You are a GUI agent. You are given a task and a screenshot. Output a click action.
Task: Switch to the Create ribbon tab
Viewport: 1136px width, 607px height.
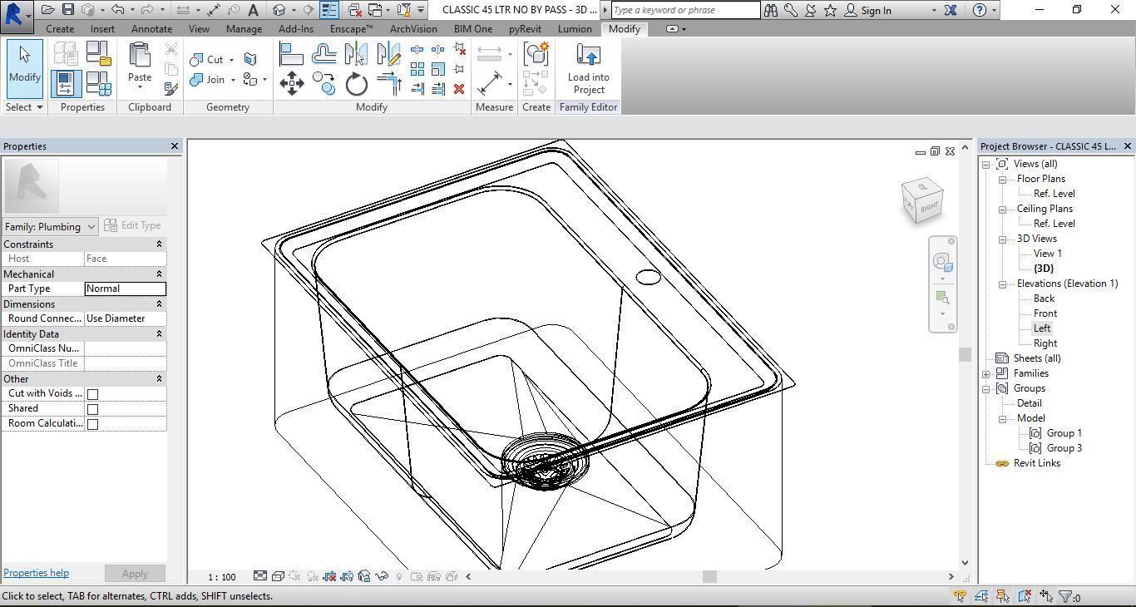pyautogui.click(x=60, y=28)
